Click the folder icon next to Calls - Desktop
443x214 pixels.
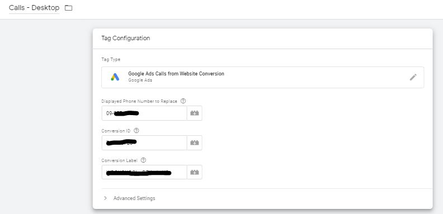(x=68, y=8)
